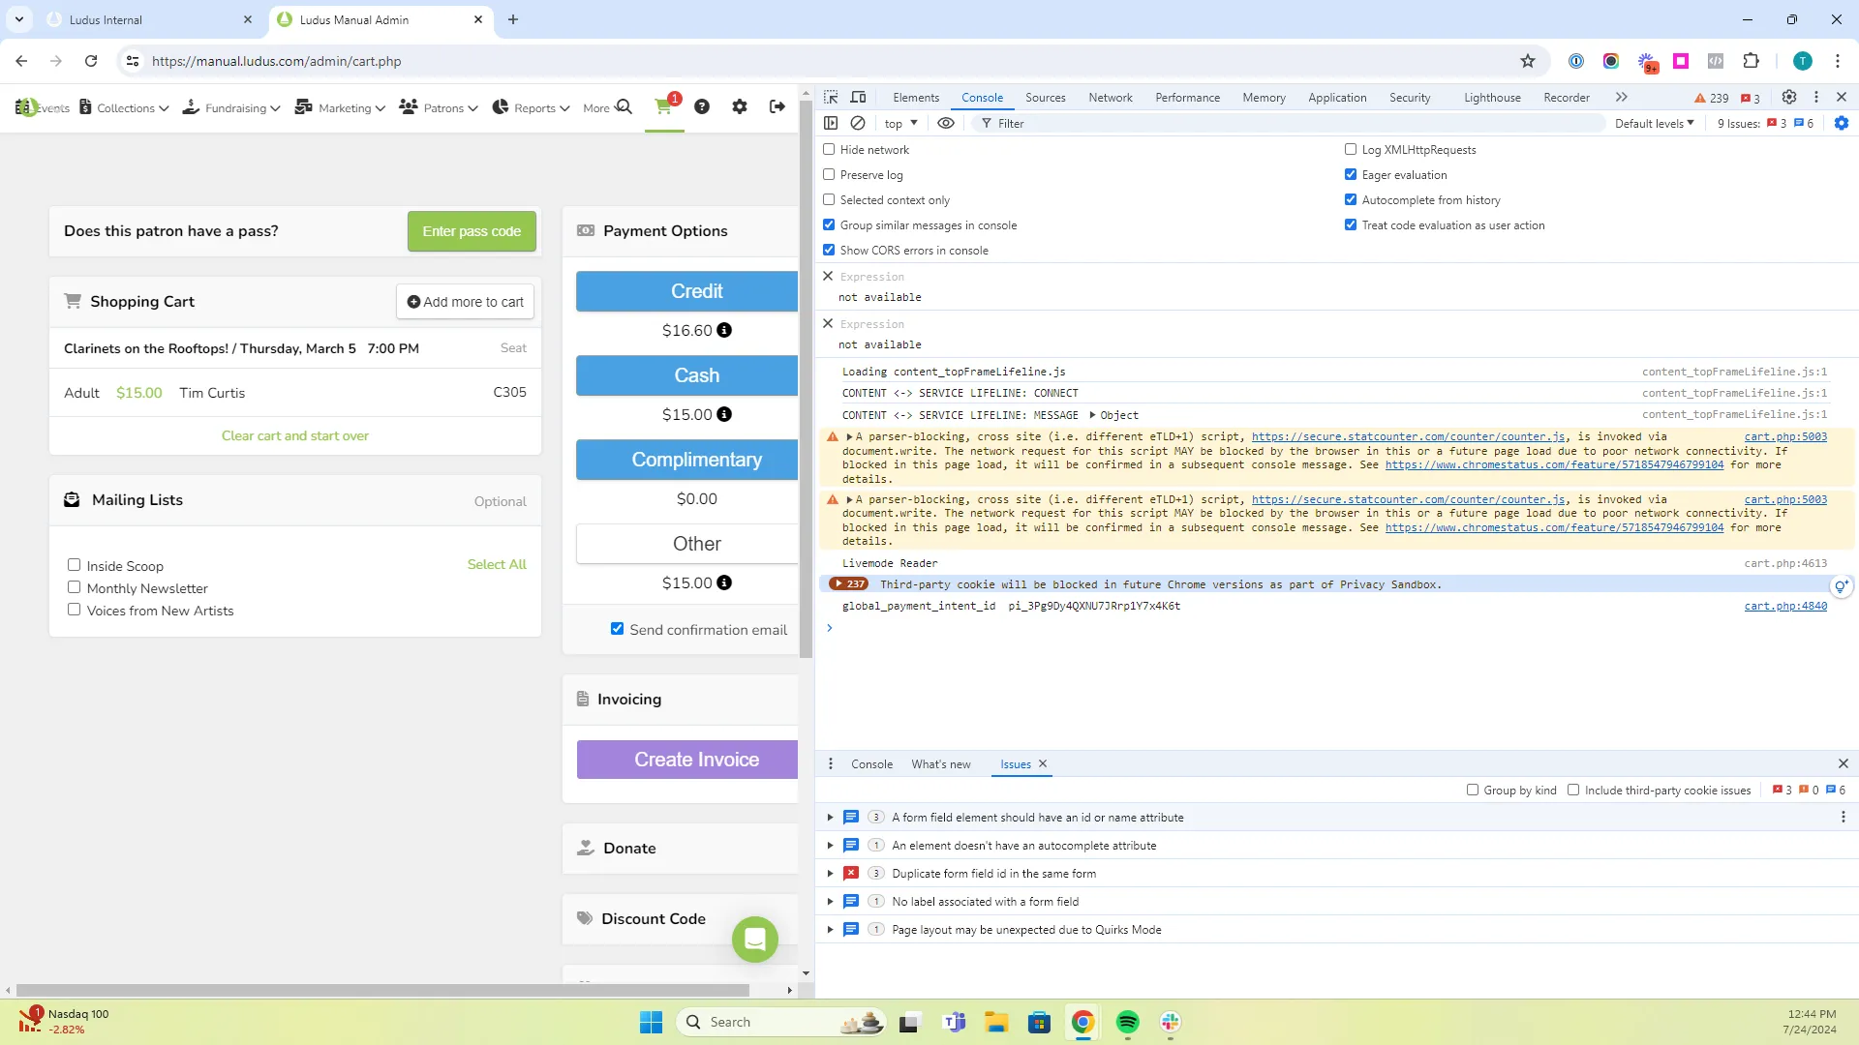This screenshot has width=1859, height=1045.
Task: Click the Credit price info icon
Action: point(724,330)
